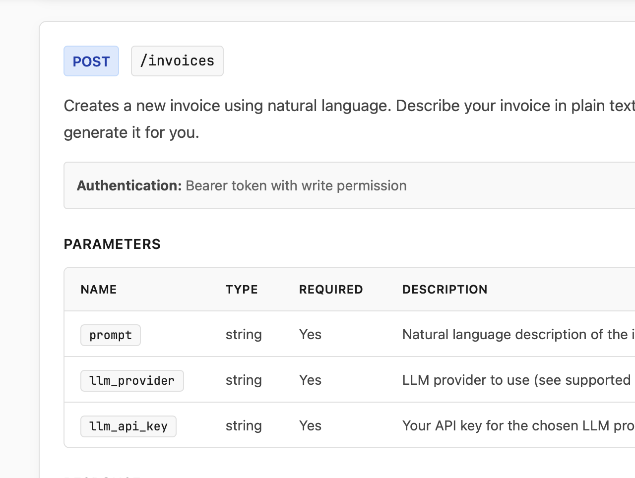Click the NAME column header

(98, 289)
